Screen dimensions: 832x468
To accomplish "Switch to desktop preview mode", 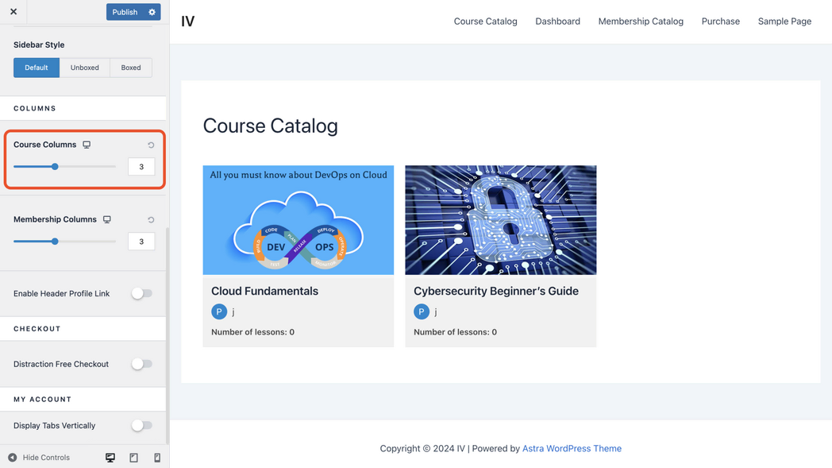I will click(x=110, y=458).
